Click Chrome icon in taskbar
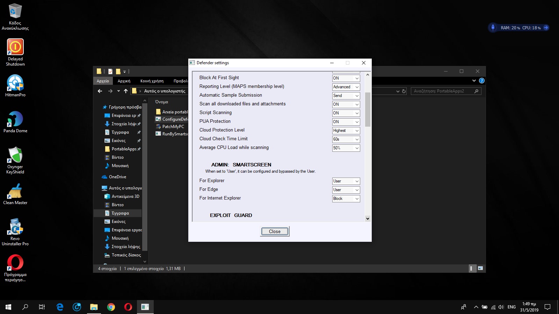Image resolution: width=559 pixels, height=314 pixels. (x=111, y=307)
